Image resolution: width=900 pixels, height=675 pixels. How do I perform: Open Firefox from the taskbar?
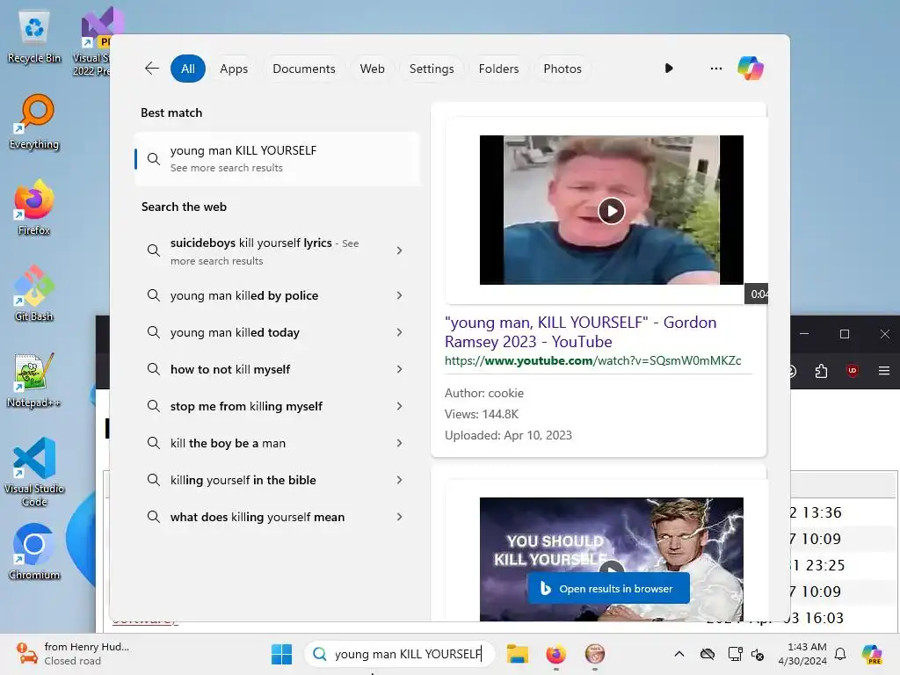(x=555, y=654)
